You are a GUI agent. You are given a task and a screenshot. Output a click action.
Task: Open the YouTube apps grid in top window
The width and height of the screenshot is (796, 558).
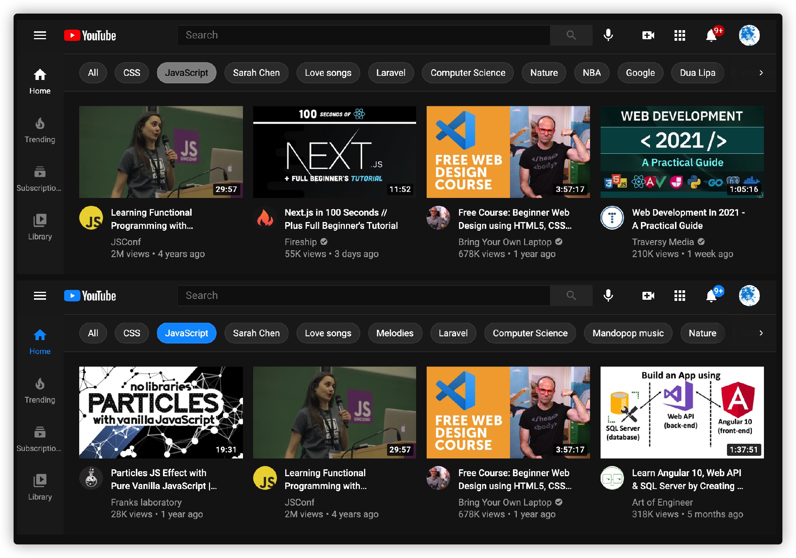click(680, 35)
